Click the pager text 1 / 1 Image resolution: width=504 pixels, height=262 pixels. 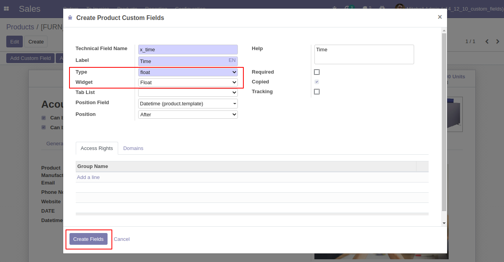point(470,42)
